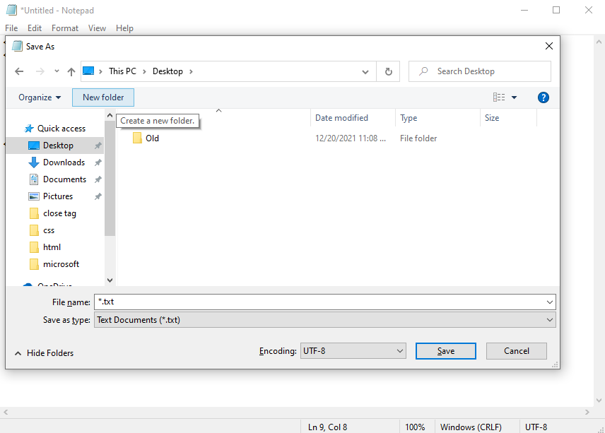The height and width of the screenshot is (433, 605).
Task: Click the Quick access star icon
Action: (x=29, y=129)
